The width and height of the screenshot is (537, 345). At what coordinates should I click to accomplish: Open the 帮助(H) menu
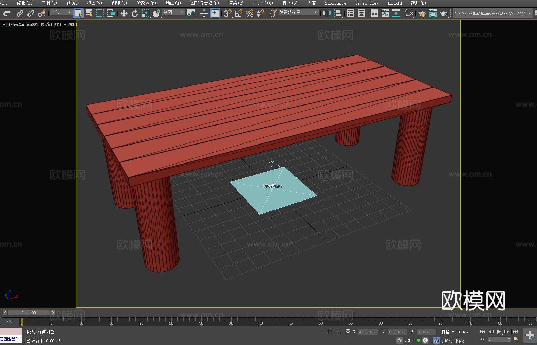coord(418,3)
